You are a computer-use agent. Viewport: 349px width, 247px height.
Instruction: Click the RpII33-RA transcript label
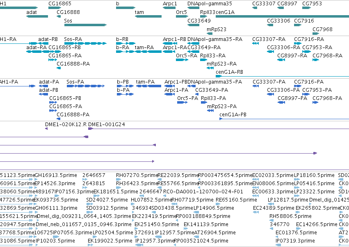click(x=213, y=56)
